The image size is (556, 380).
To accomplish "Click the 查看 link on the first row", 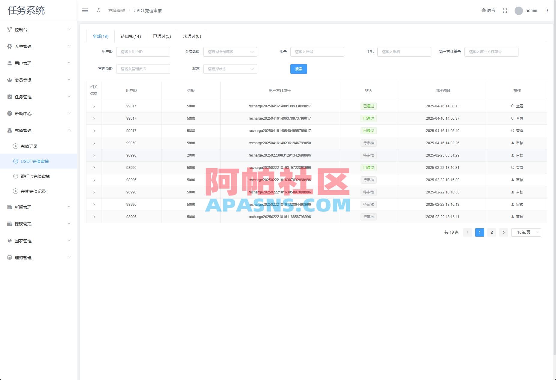I will coord(518,106).
